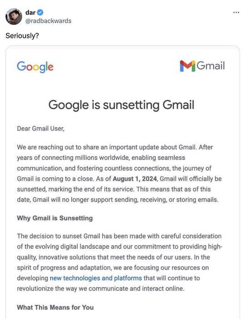The width and height of the screenshot is (246, 319).
Task: Click the Google is sunsetting Gmail headline
Action: tap(121, 105)
